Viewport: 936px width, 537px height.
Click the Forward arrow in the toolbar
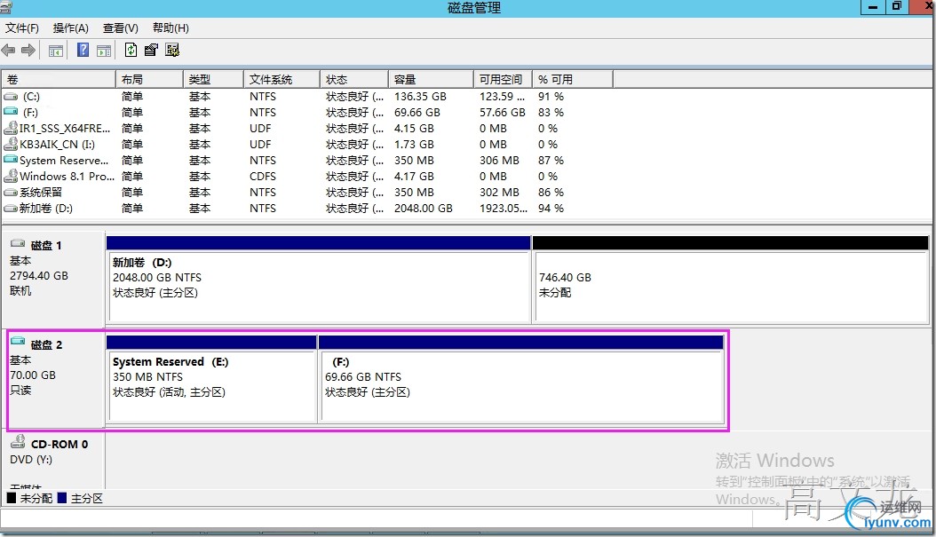(x=28, y=51)
